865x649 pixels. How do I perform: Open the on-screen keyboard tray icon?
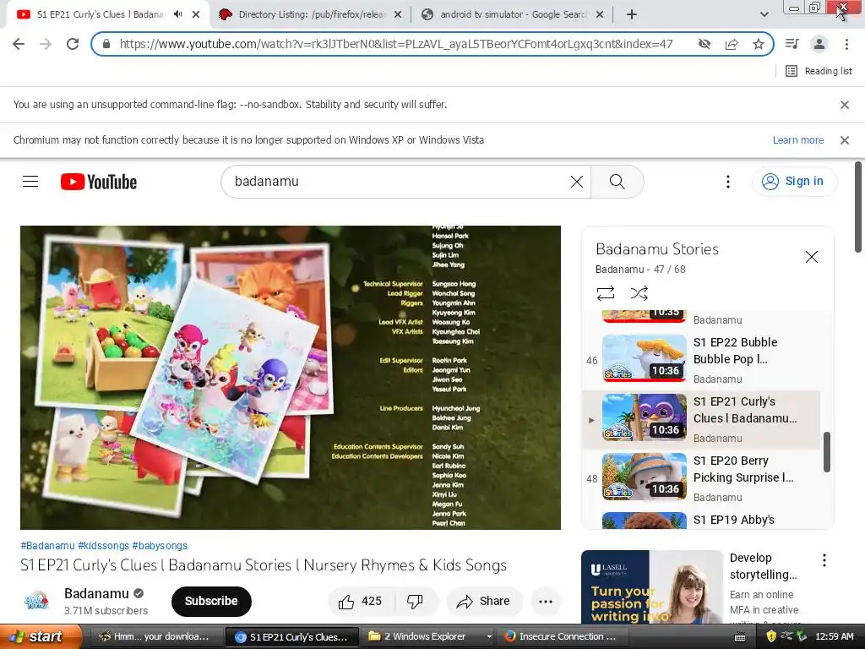[740, 637]
